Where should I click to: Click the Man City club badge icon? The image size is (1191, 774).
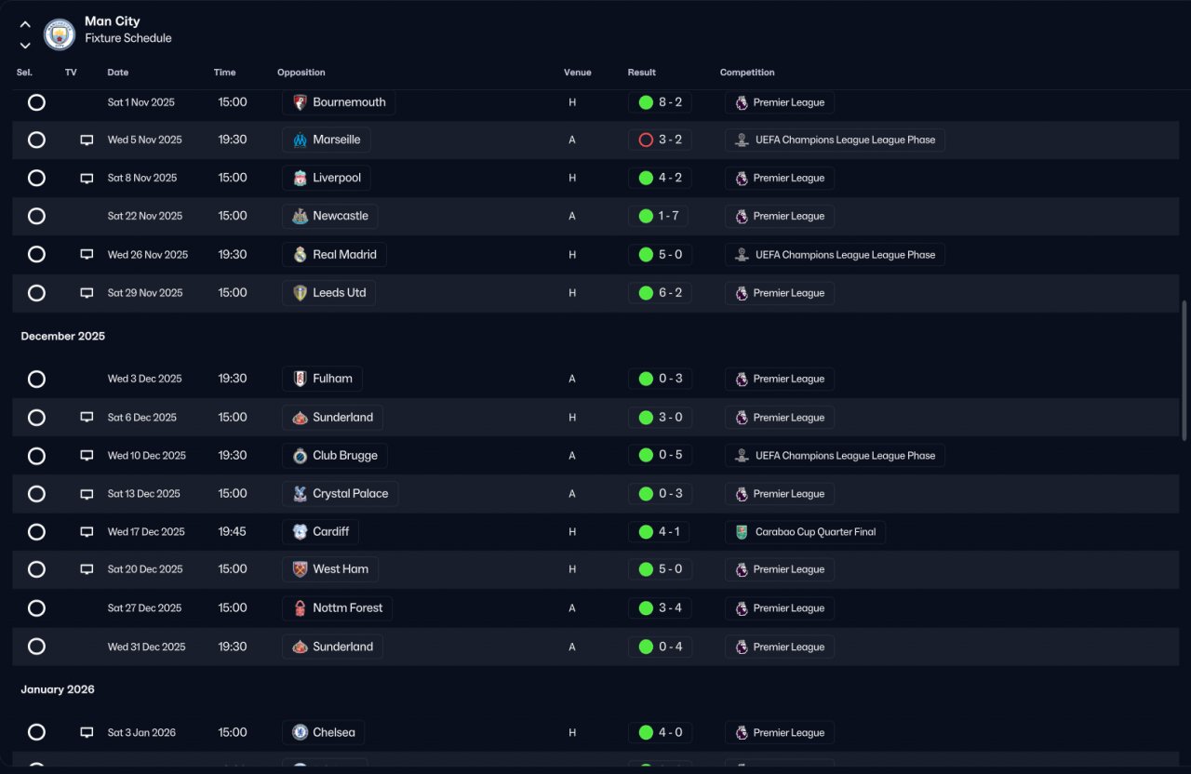tap(60, 34)
